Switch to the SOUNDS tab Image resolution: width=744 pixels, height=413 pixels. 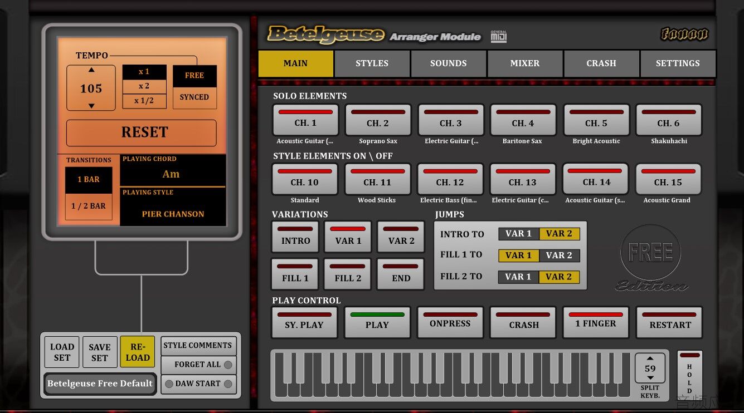pos(449,63)
